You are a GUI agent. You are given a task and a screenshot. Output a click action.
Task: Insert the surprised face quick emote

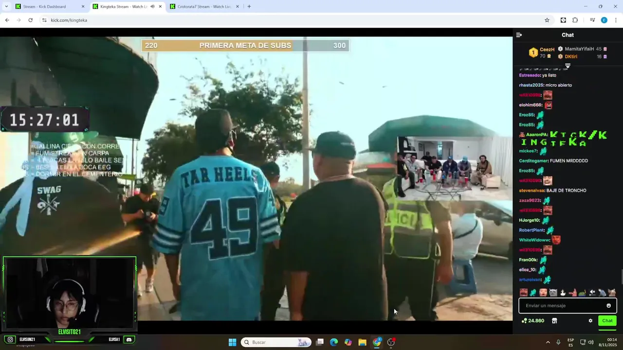[543, 293]
